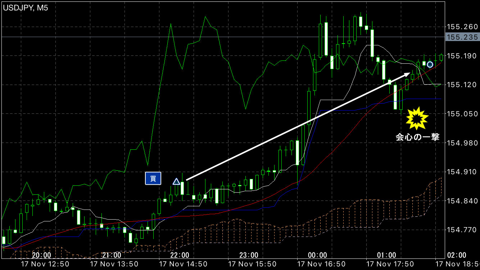Viewport: 480px width, 270px height.
Task: Click the white diagonal trend arrow
Action: 298,126
